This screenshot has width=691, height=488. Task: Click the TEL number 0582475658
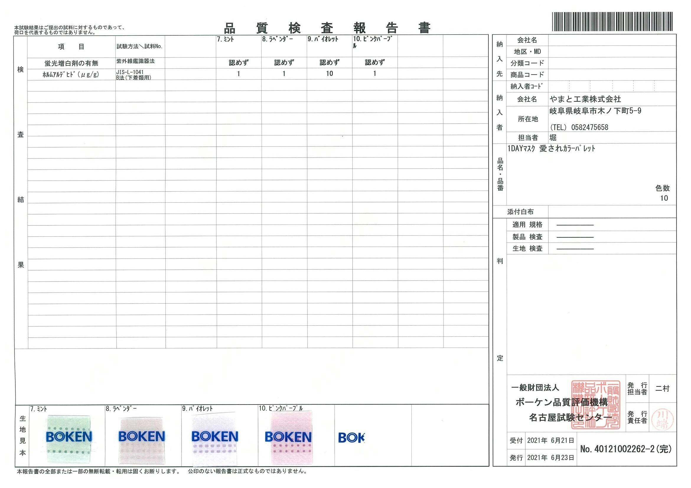click(589, 127)
